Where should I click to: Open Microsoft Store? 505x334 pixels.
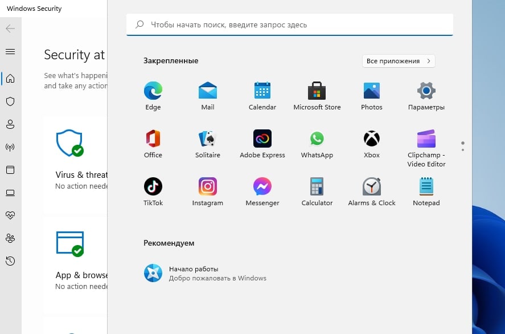point(317,96)
